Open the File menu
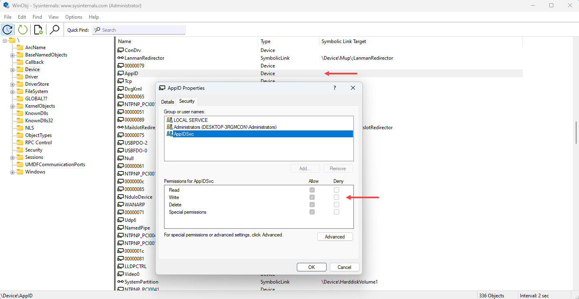This screenshot has width=579, height=299. pyautogui.click(x=8, y=17)
